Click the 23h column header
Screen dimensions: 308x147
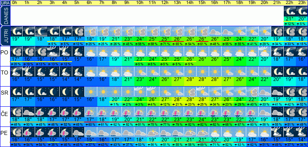302,3
